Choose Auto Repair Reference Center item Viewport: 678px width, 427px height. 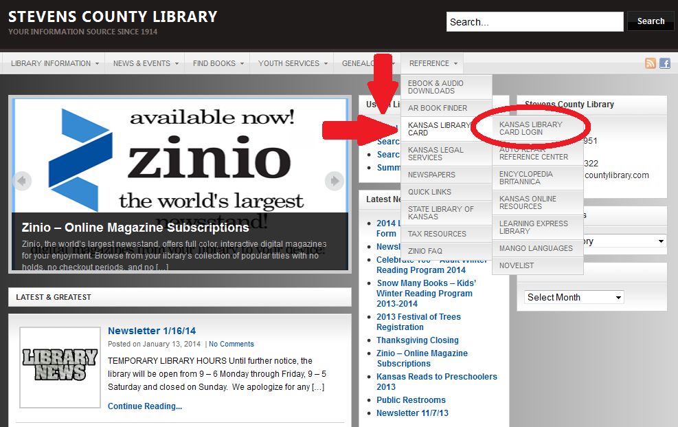pos(537,153)
